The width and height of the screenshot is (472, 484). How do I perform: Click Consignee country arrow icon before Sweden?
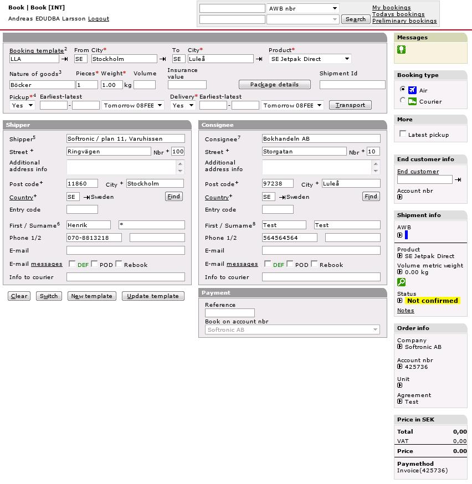(x=283, y=197)
